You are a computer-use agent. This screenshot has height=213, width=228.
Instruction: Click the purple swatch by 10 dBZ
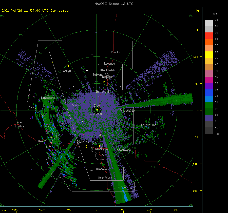click(x=209, y=118)
